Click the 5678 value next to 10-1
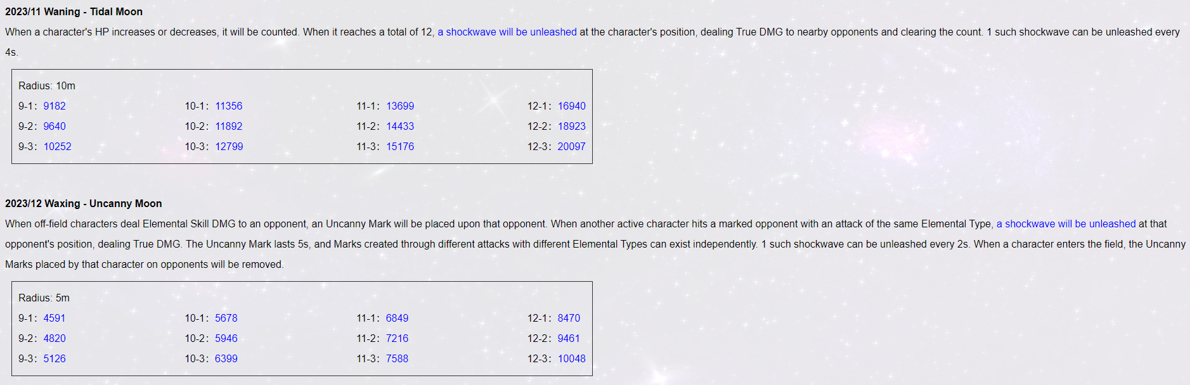 point(226,318)
